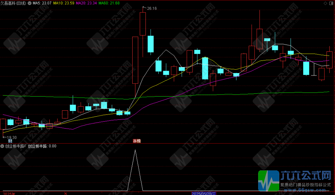335x195 pixels.
Task: Click the 财 financial marker icon
Action: point(5,141)
